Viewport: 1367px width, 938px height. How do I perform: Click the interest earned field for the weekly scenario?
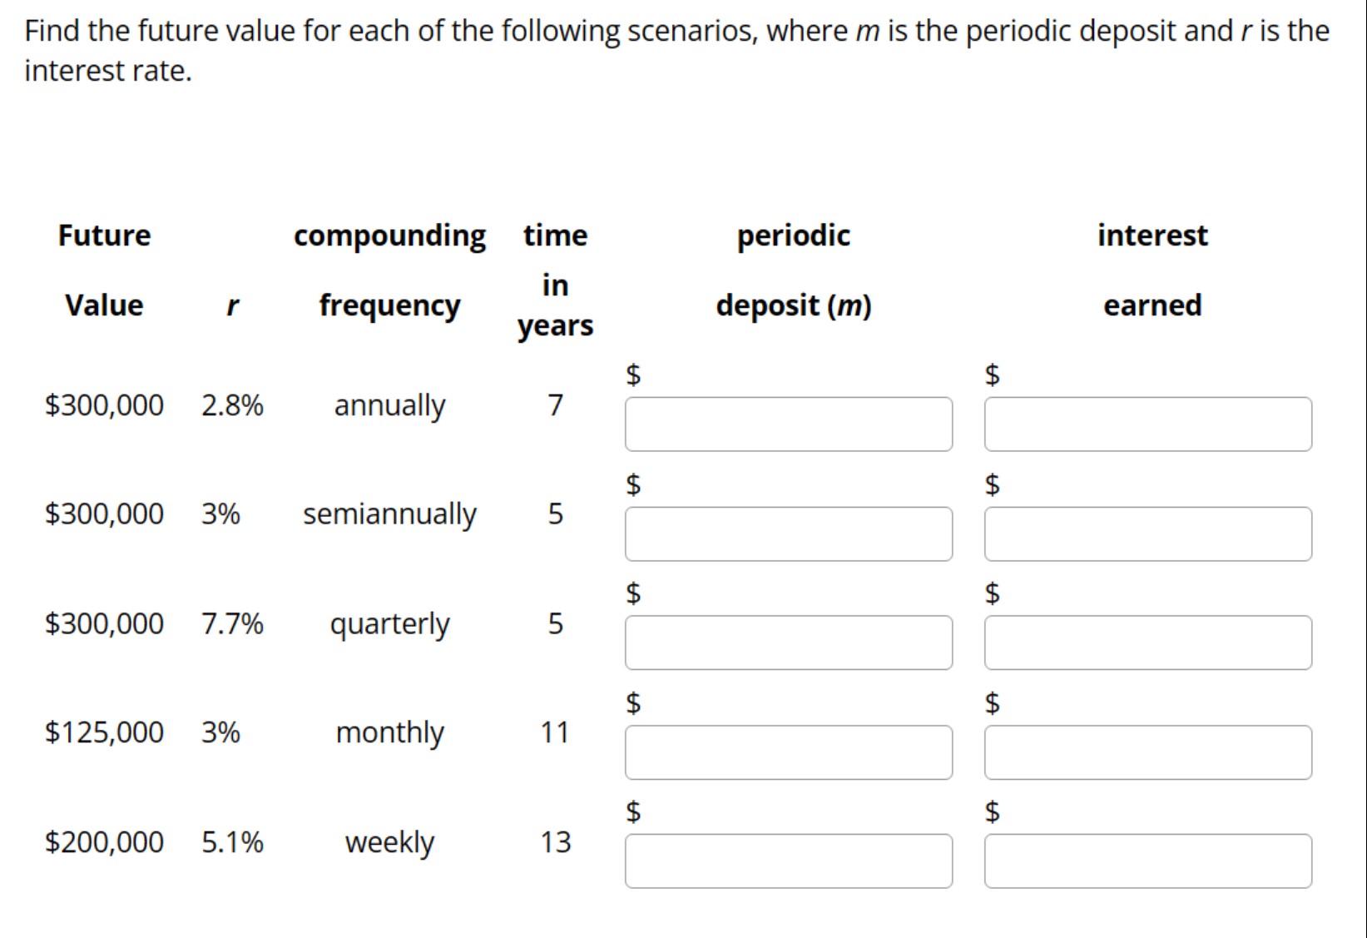coord(1148,861)
